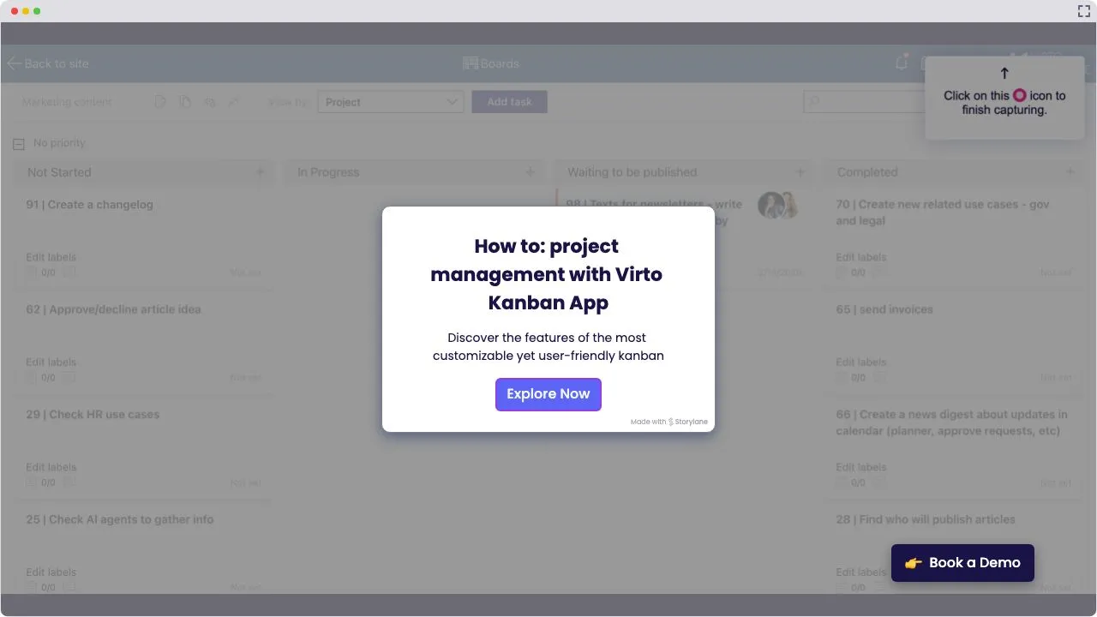The height and width of the screenshot is (617, 1097).
Task: Click the Explore Now button
Action: pos(548,394)
